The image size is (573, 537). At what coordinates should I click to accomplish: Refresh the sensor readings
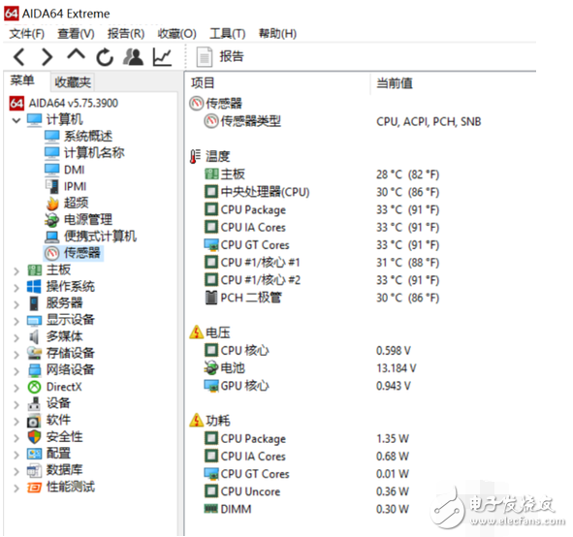point(105,57)
